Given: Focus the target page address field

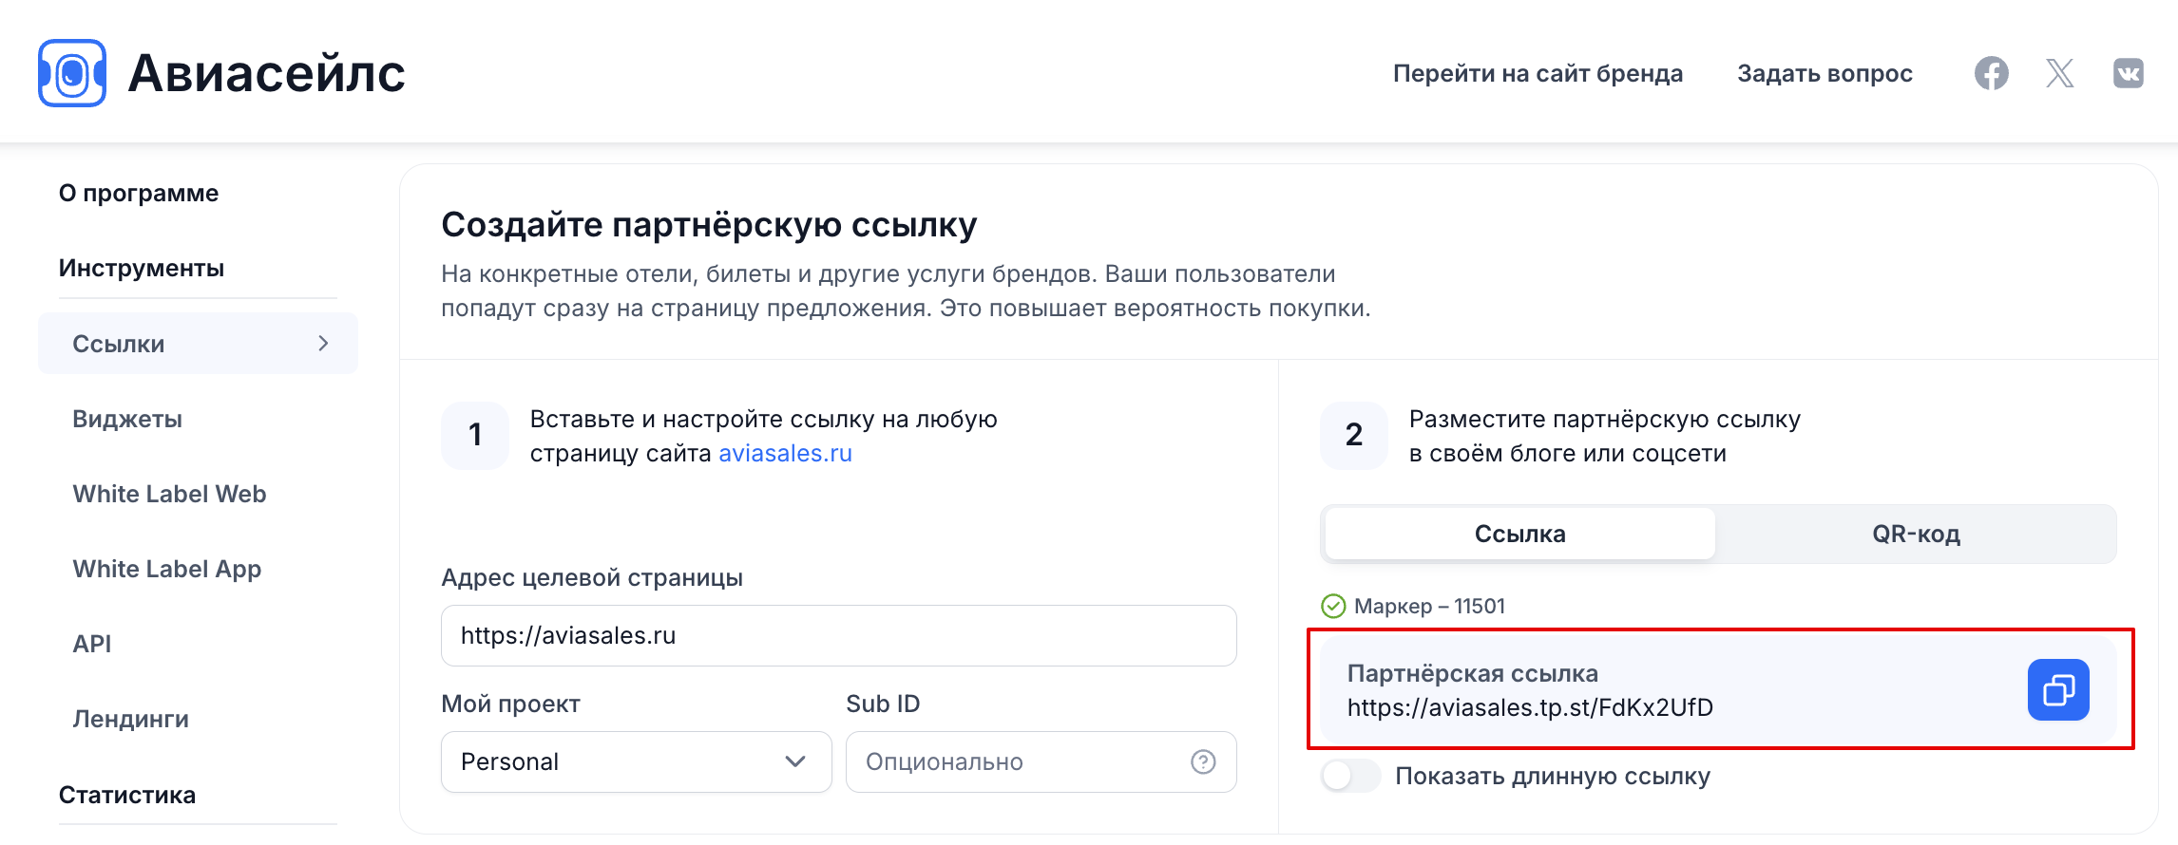Looking at the screenshot, I should pos(838,635).
